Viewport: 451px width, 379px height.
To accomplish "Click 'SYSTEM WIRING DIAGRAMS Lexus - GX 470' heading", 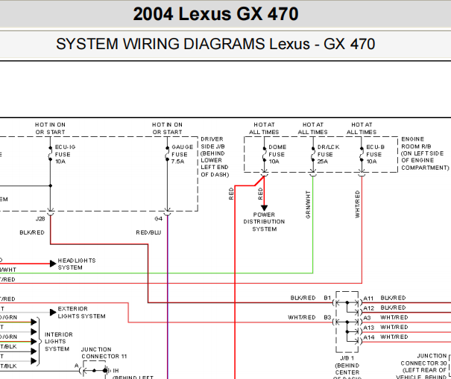I will (215, 44).
